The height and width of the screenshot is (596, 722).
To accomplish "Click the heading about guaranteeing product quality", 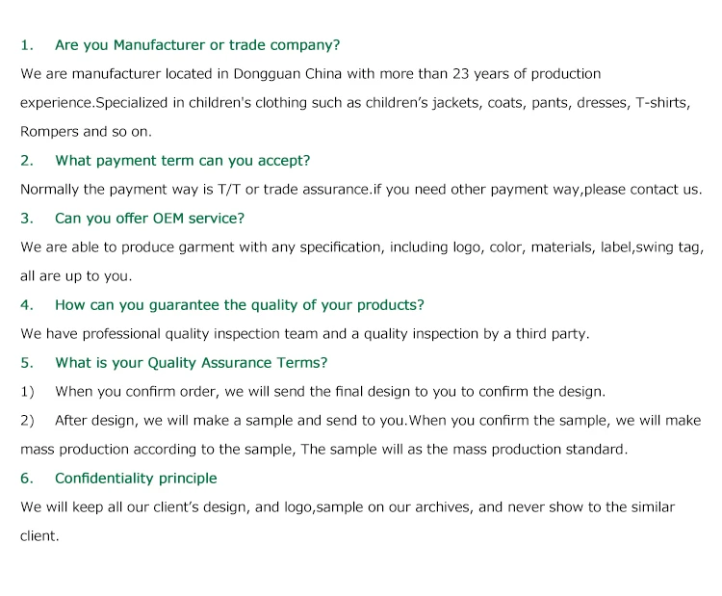I will pos(239,305).
